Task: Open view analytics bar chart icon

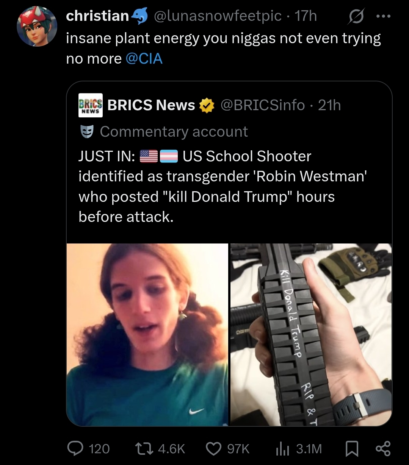Action: click(x=282, y=449)
